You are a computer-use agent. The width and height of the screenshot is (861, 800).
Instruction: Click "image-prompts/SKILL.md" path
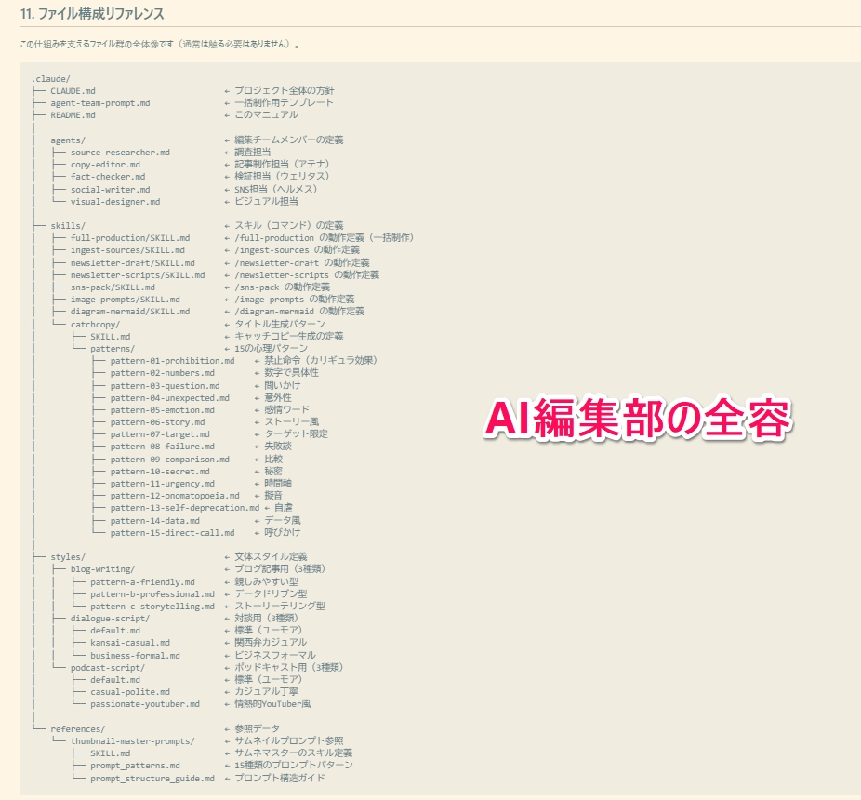pos(125,300)
